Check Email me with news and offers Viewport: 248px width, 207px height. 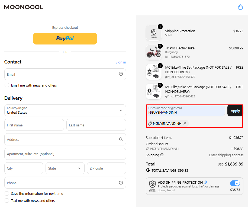click(7, 85)
